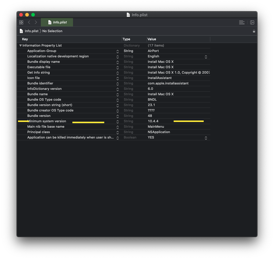Select the Main nib file base name key
Image resolution: width=274 pixels, height=259 pixels.
[46, 127]
